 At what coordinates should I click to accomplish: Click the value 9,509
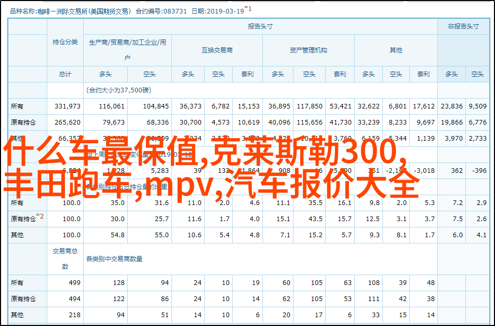click(x=478, y=106)
